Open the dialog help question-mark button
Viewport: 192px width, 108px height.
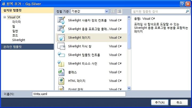click(182, 4)
